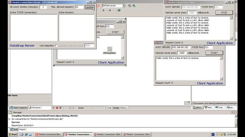The height and width of the screenshot is (137, 245).
Task: Switch to the Output messages tab
Action: 22,129
